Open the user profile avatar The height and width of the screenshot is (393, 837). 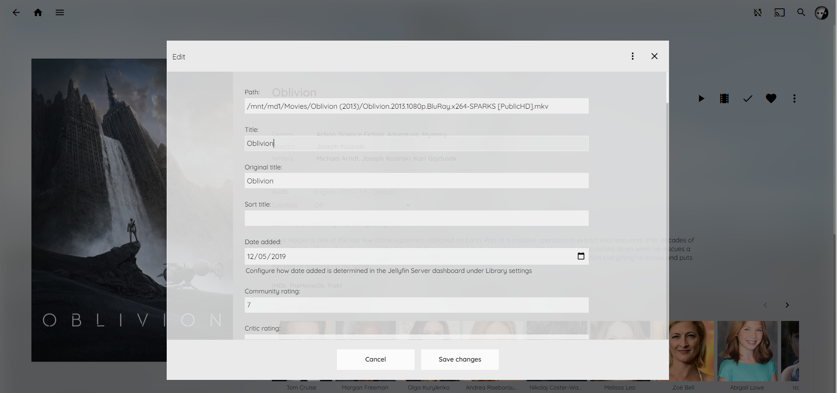point(822,13)
